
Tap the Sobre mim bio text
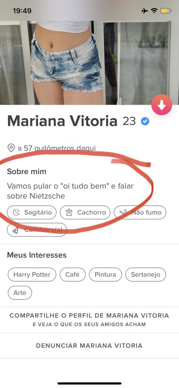coord(70,191)
